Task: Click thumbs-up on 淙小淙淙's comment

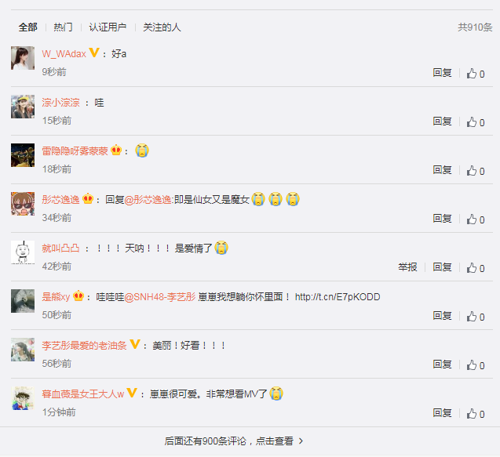Action: (476, 122)
